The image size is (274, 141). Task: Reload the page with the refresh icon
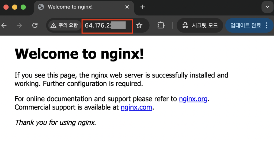tap(35, 25)
